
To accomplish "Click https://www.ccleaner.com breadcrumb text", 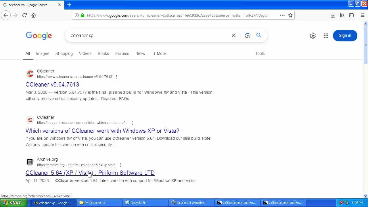I will click(57, 77).
